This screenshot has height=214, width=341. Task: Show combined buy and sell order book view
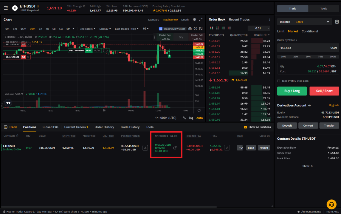[211, 28]
